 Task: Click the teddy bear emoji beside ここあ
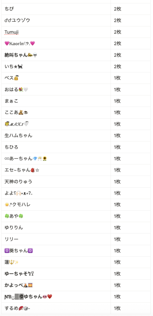click(x=21, y=112)
